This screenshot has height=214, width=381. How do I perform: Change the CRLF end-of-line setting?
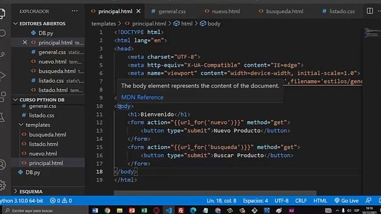(301, 201)
